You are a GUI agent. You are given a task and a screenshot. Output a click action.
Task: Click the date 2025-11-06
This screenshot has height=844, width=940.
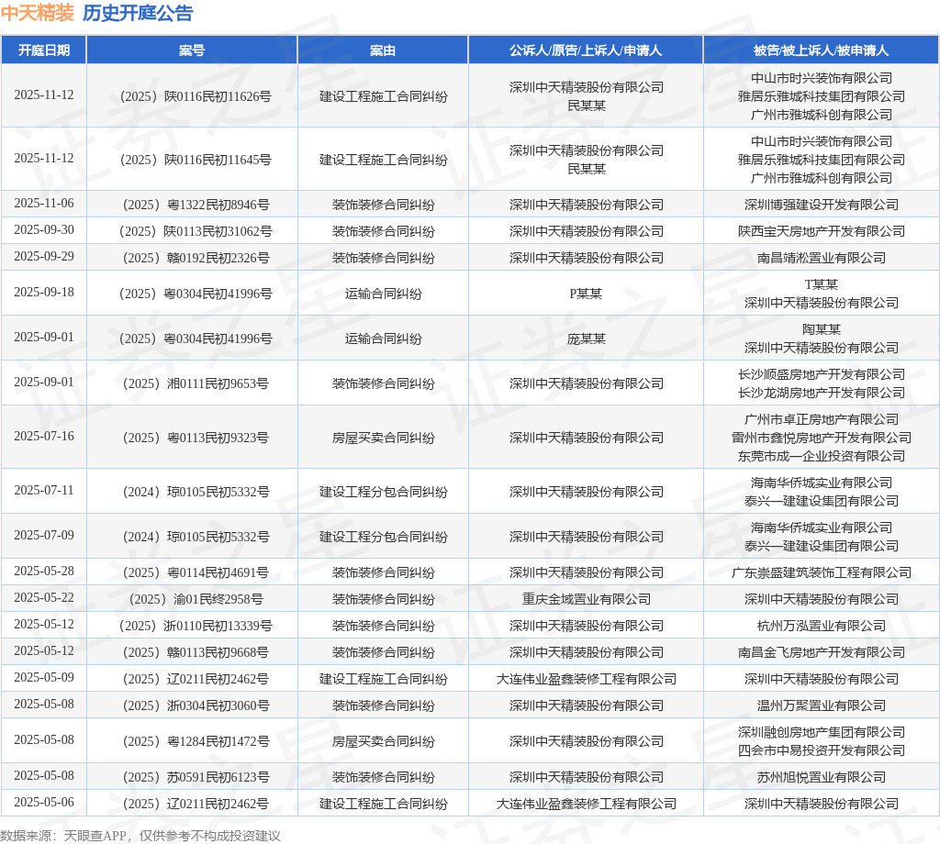[x=44, y=203]
